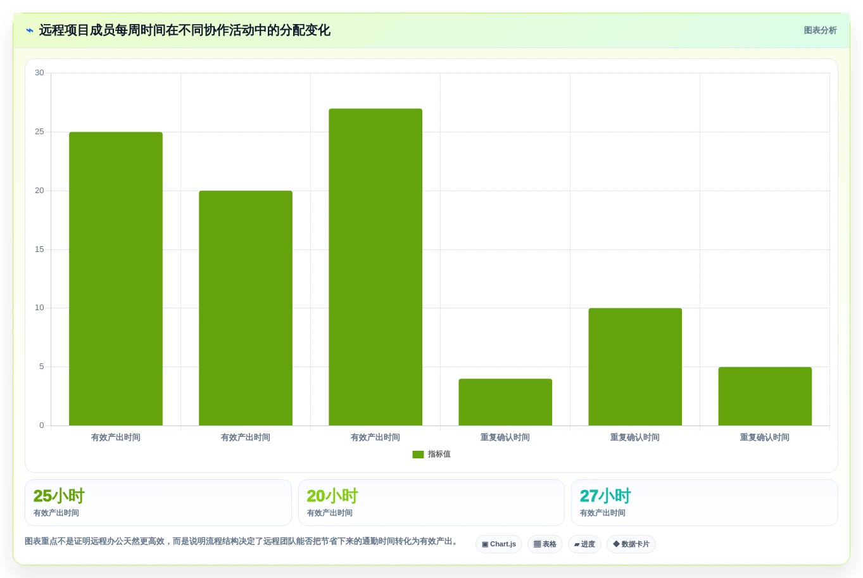Click the chart title 远程项目成员每周时间 heading

184,30
